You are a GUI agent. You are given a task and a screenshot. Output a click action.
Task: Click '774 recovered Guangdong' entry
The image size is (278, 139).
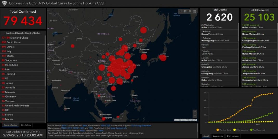point(259,39)
